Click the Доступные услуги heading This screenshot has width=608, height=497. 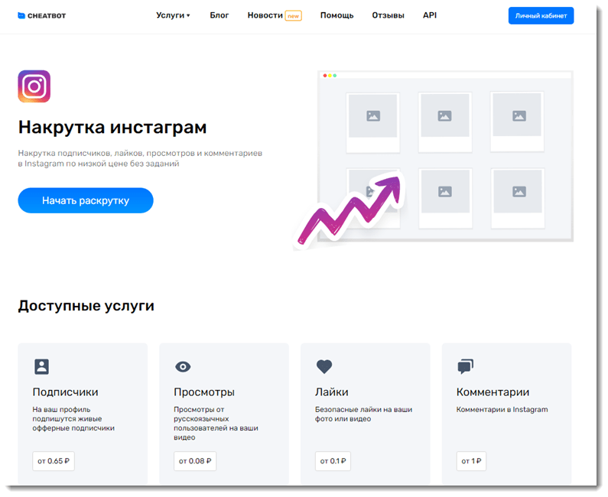click(86, 306)
